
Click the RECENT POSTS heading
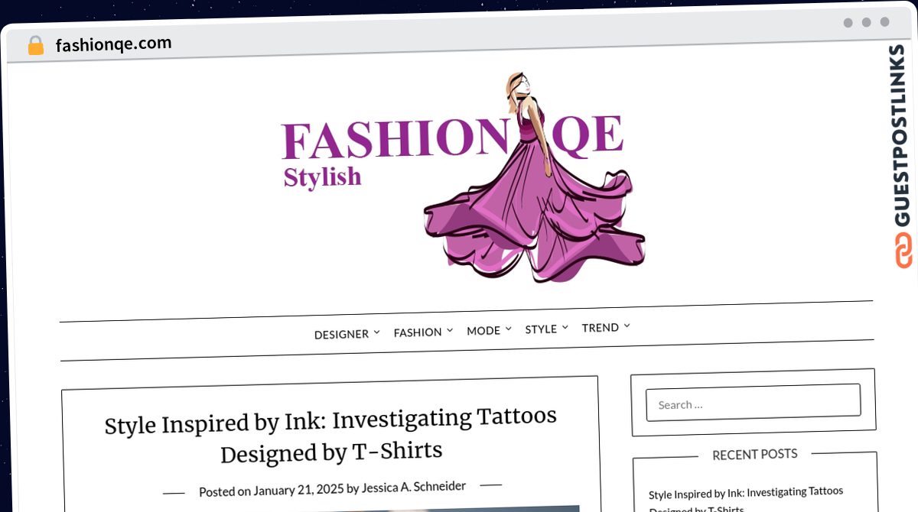755,454
